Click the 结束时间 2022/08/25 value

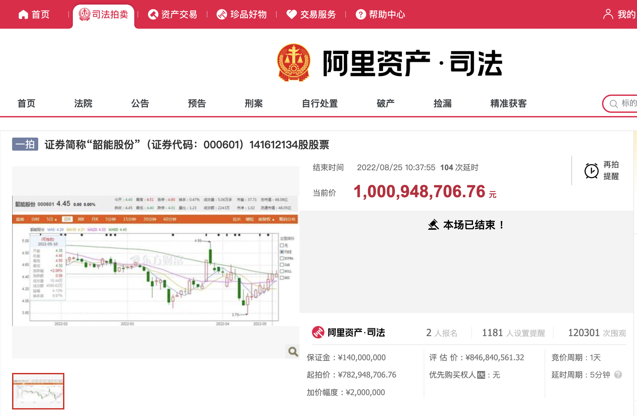click(x=396, y=168)
